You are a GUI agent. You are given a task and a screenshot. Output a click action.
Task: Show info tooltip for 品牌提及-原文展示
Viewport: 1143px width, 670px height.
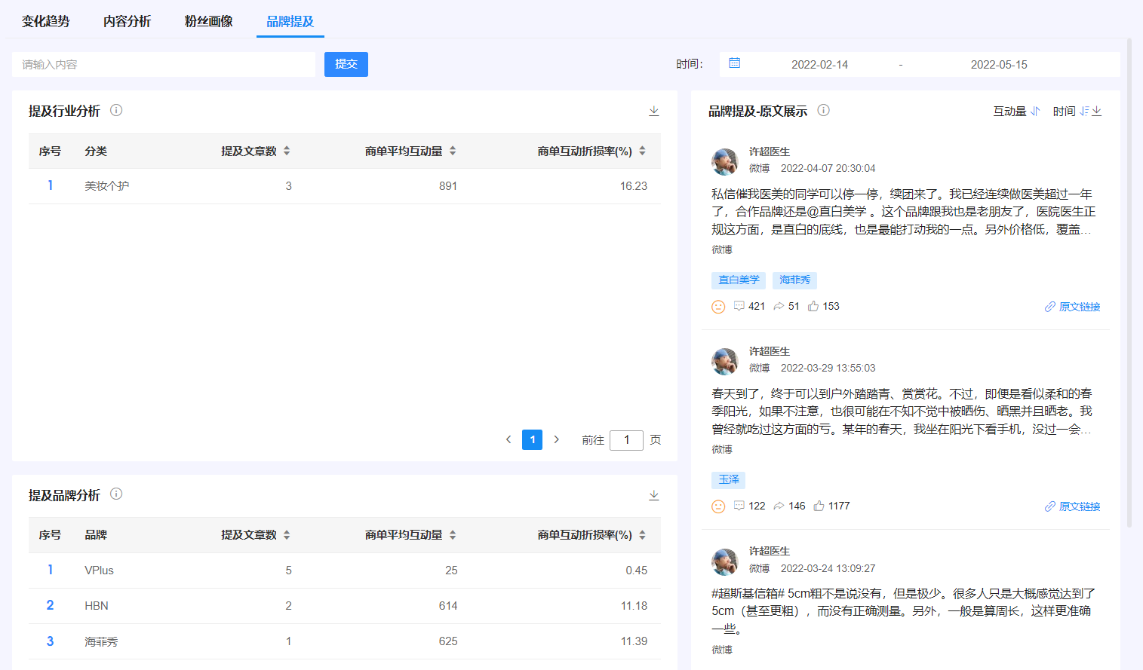click(824, 110)
